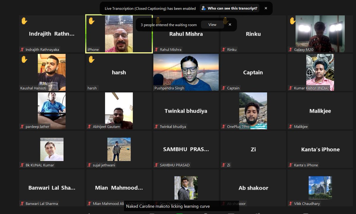
Task: Select sujal jethwani's profile picture tile
Action: click(119, 149)
